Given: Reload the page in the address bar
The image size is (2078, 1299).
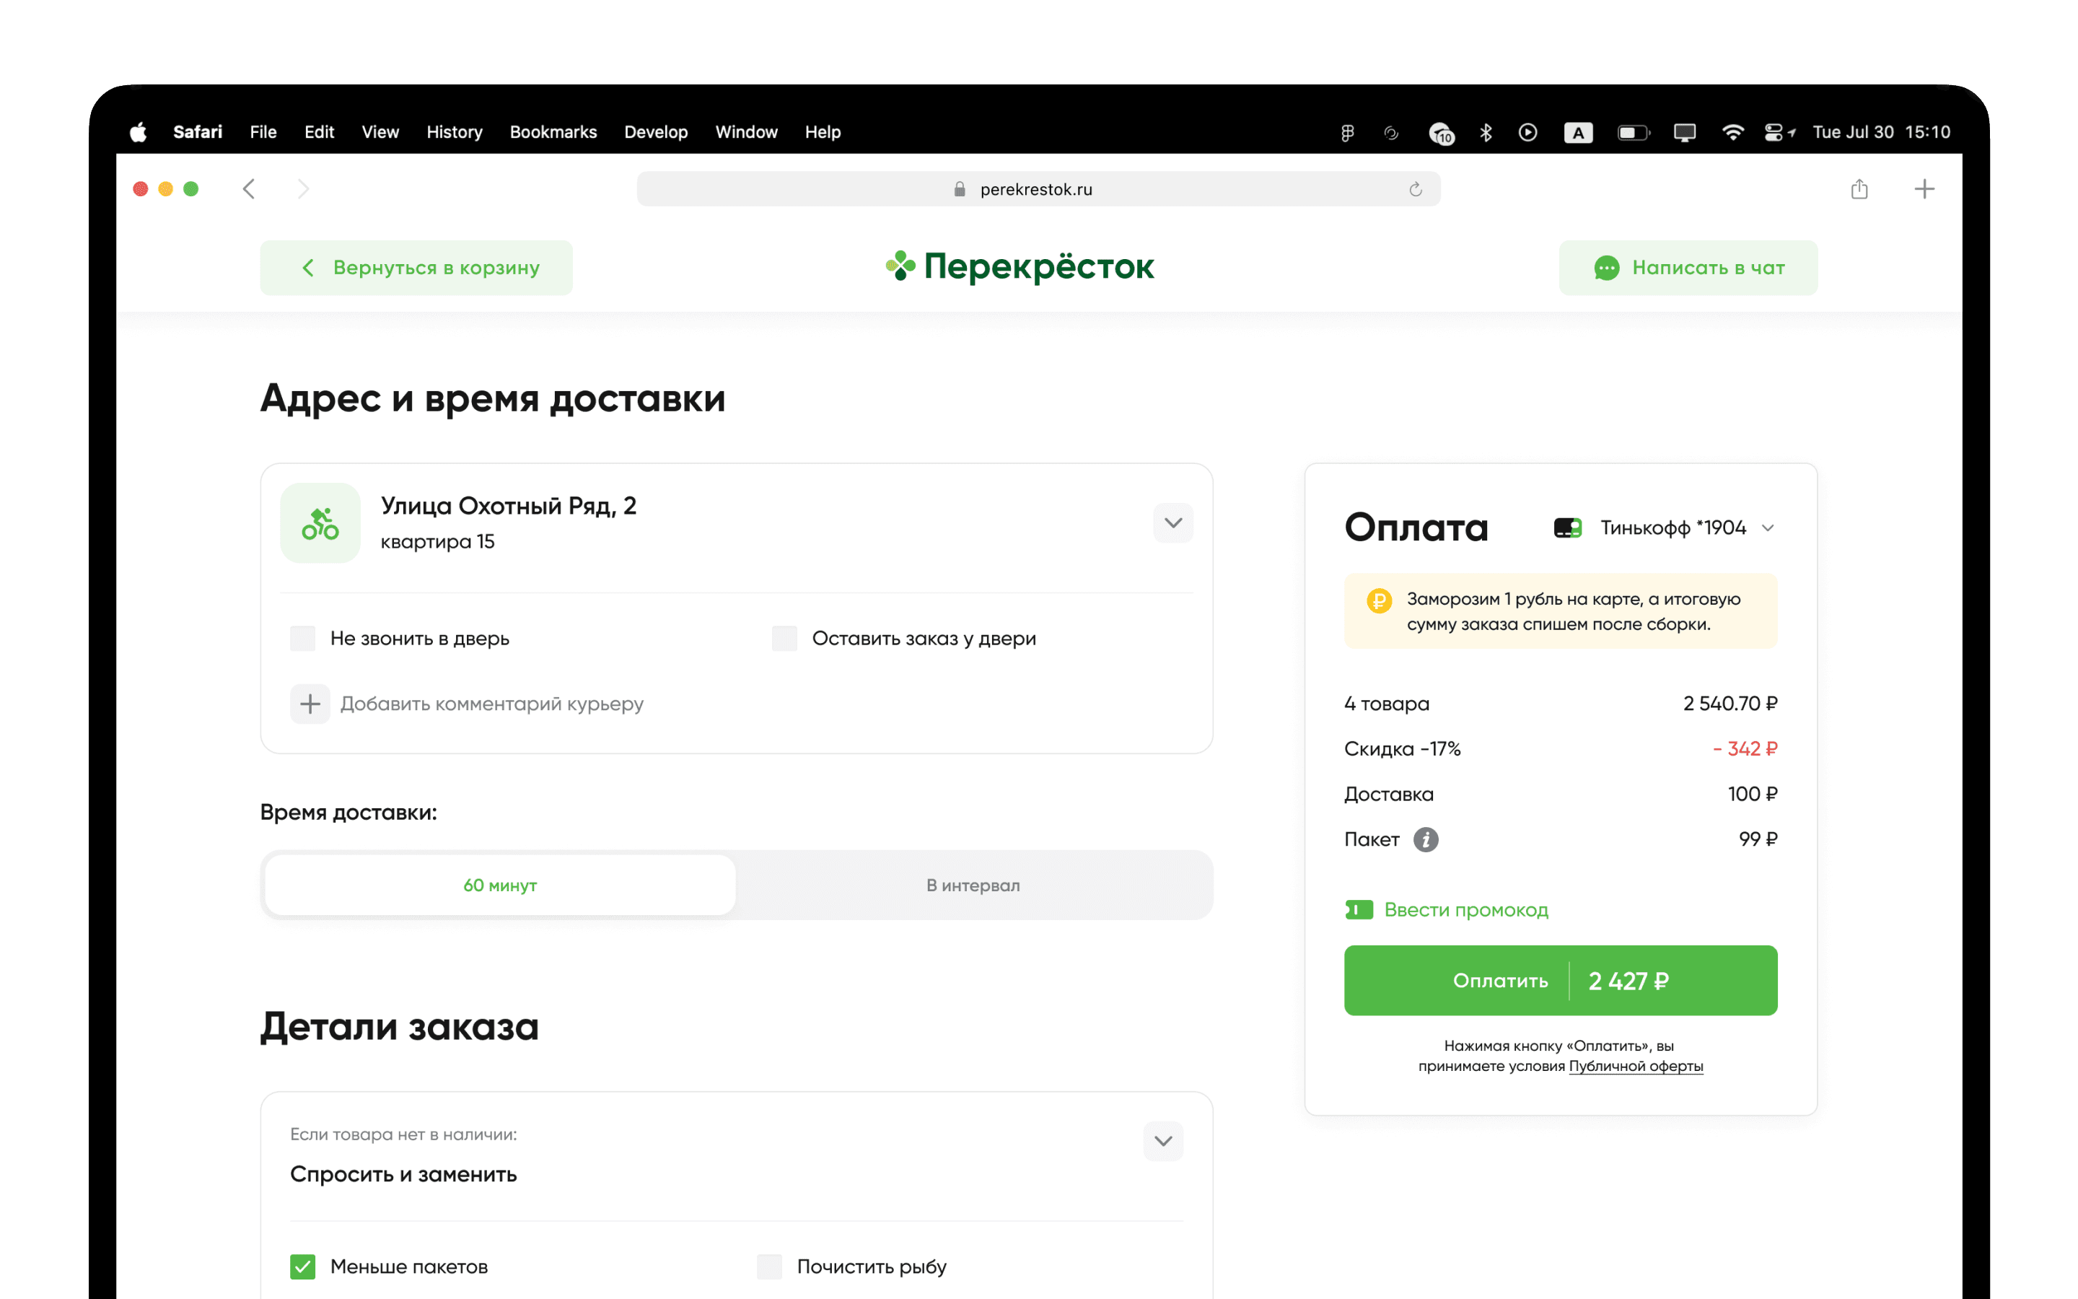Looking at the screenshot, I should tap(1415, 189).
